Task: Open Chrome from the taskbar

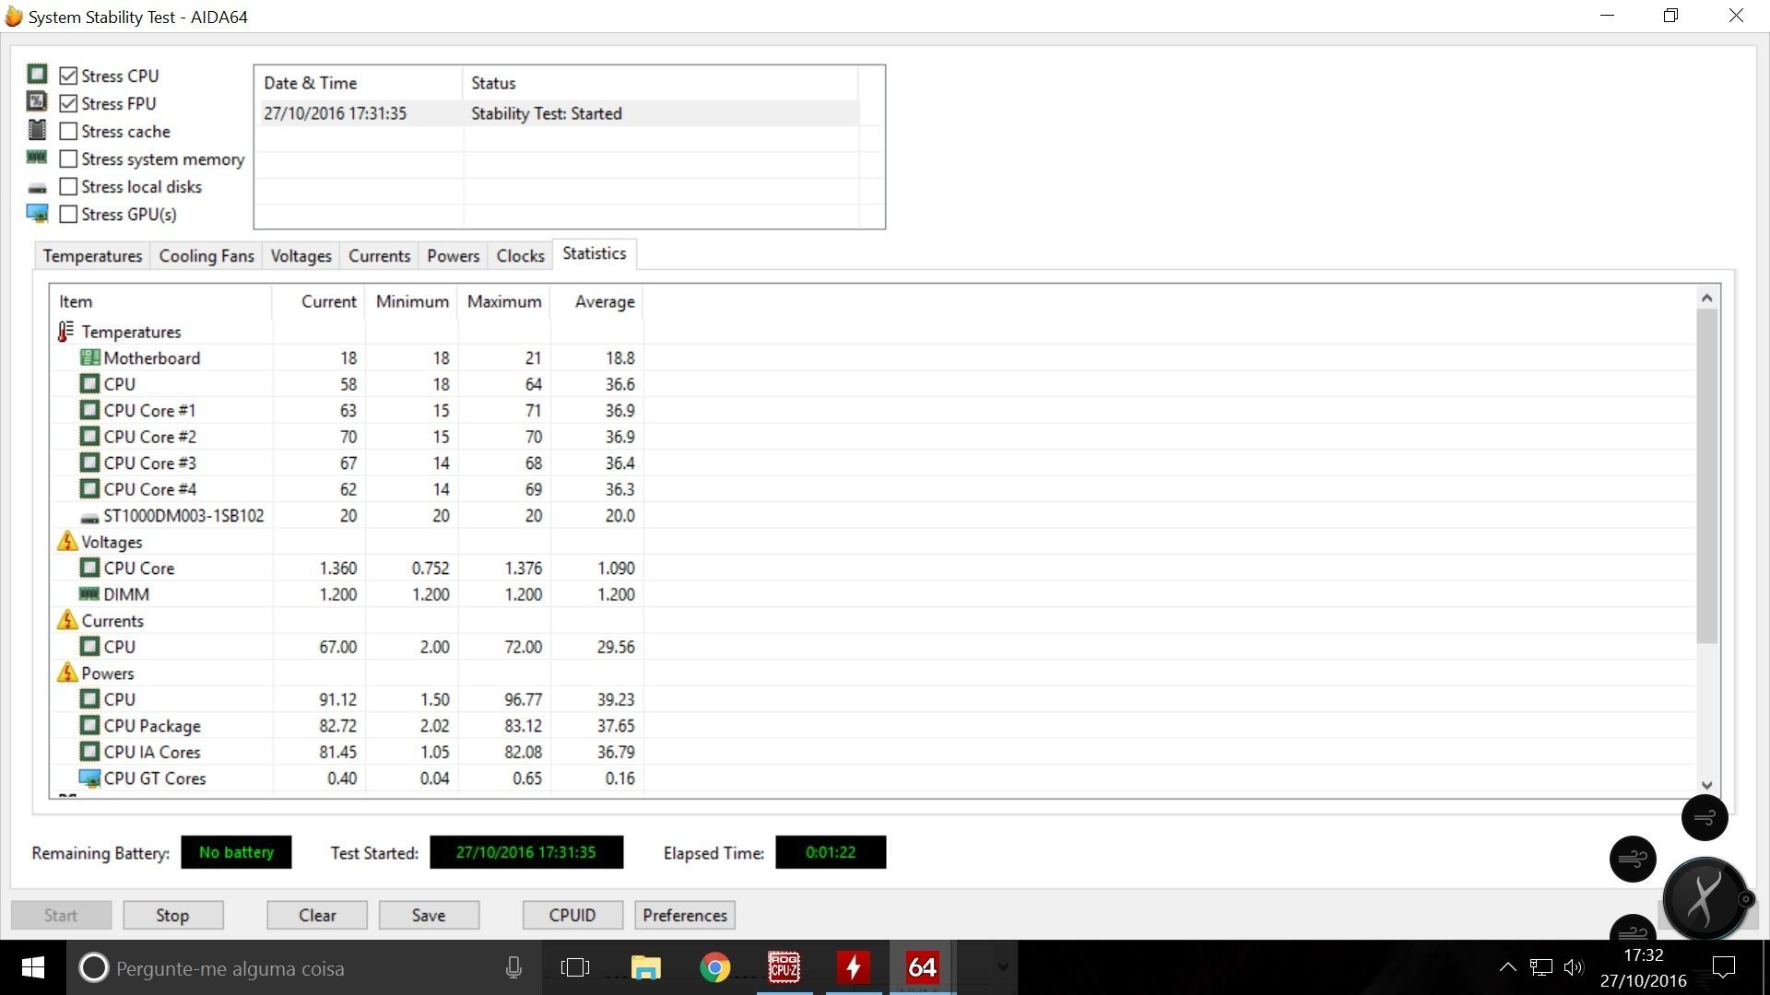Action: click(714, 967)
